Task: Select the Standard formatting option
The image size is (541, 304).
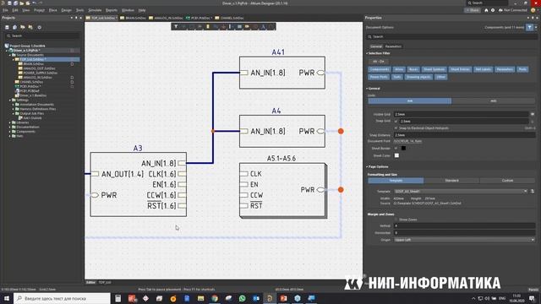Action: tap(451, 181)
